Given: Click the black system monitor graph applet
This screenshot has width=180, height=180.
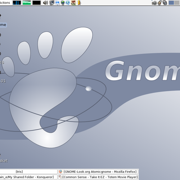Looking at the screenshot, I should click(36, 3).
